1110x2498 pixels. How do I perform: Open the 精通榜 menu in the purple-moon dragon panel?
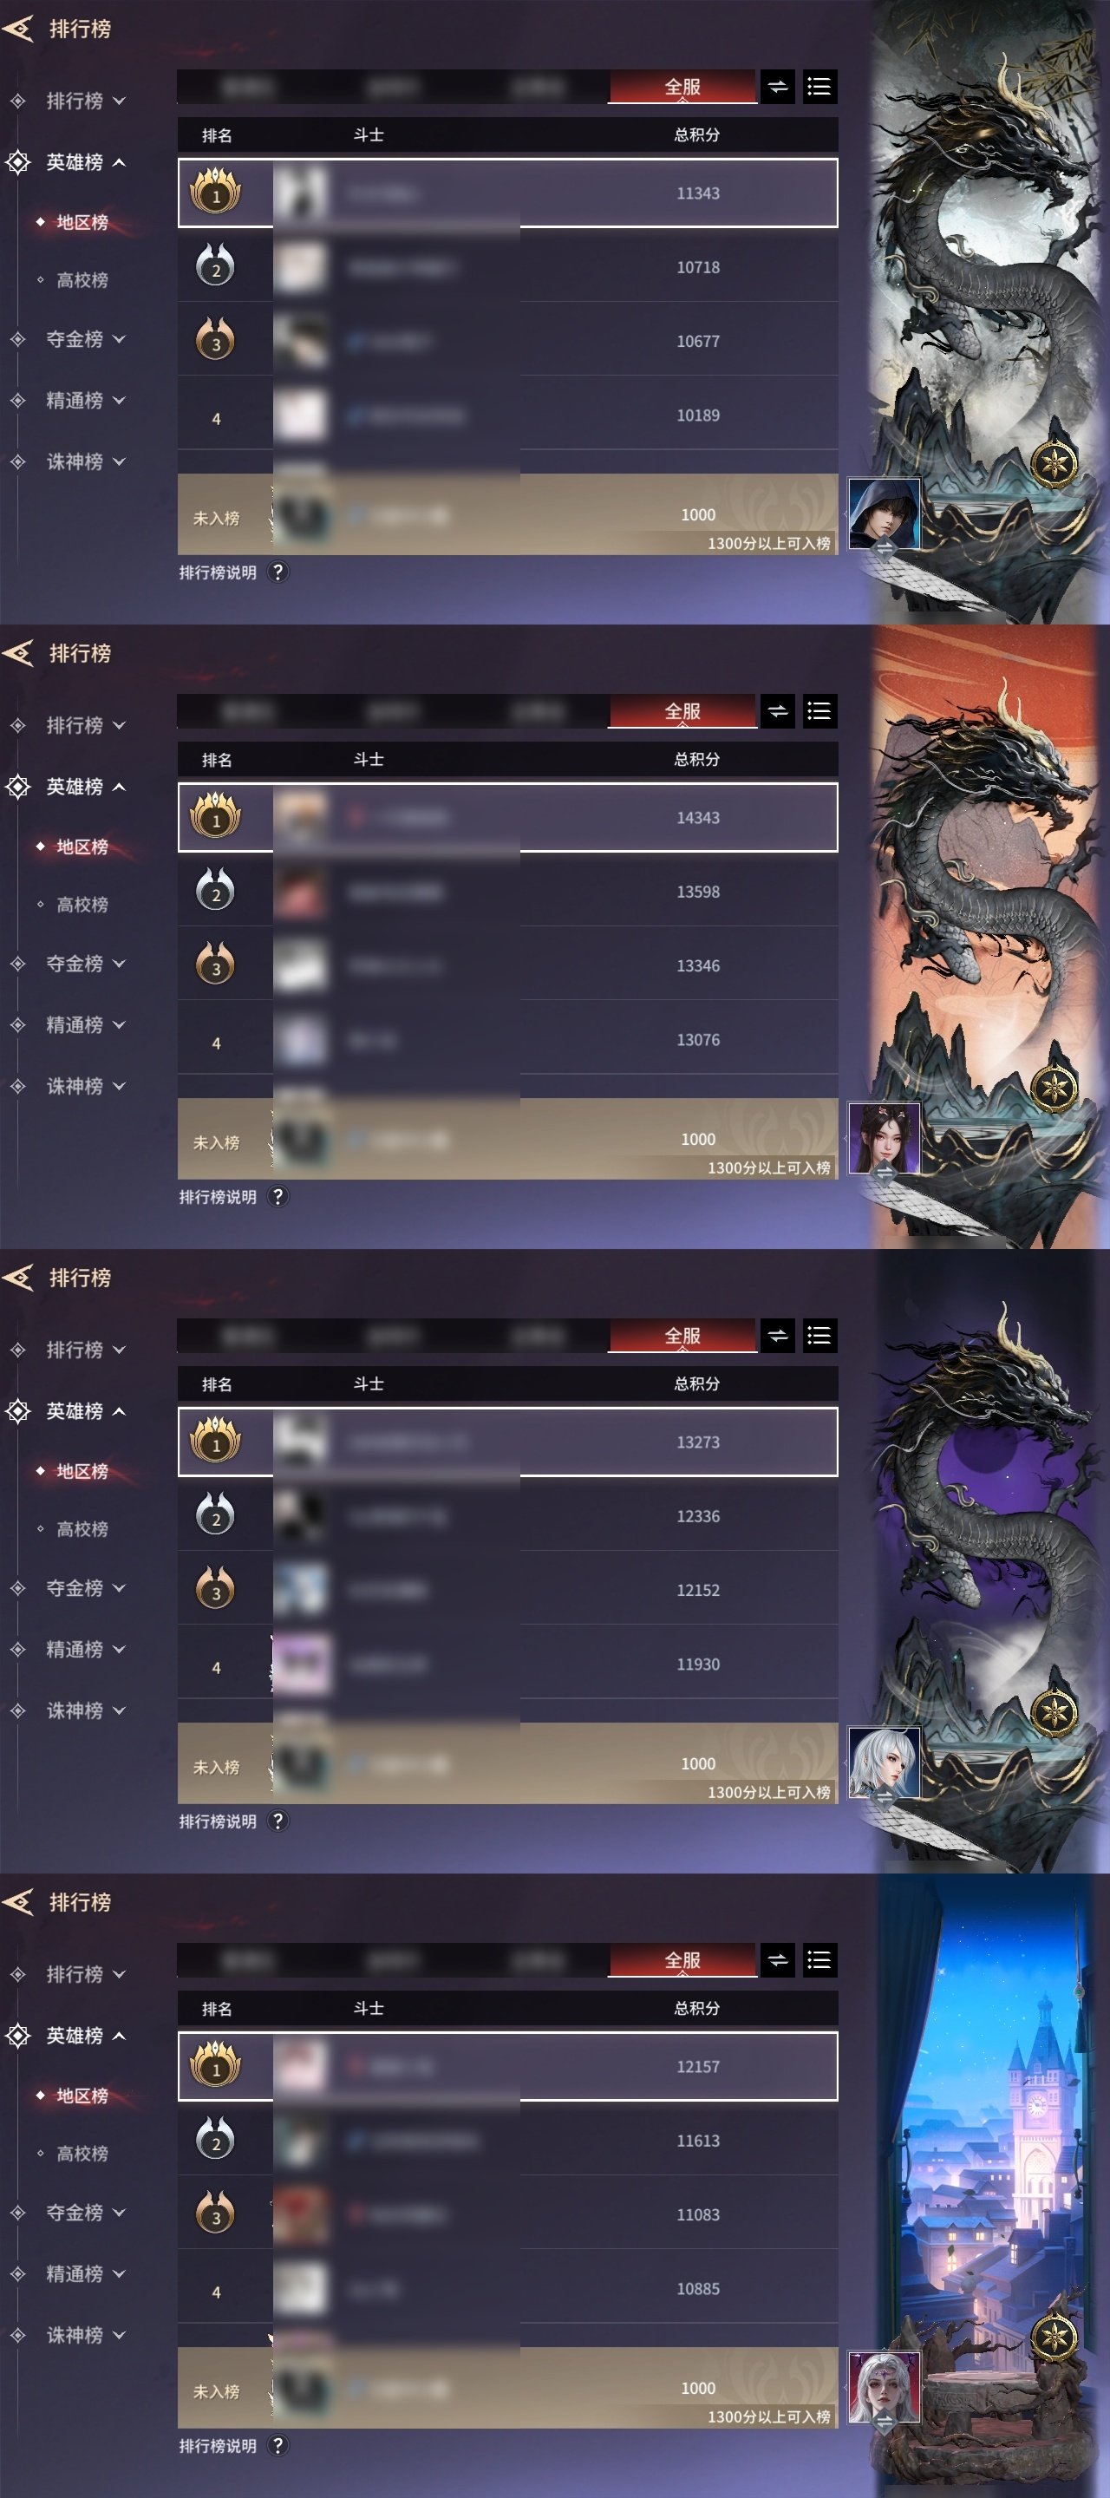(85, 1650)
